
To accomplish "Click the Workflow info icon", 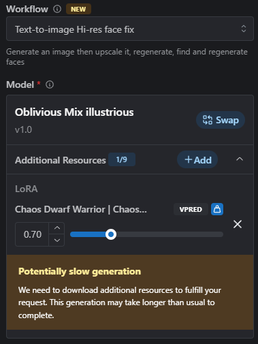I will [x=57, y=9].
